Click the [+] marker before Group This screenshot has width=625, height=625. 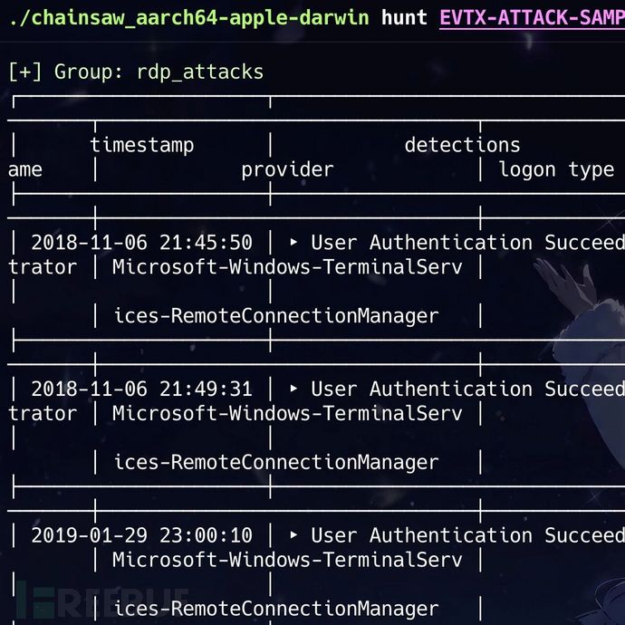coord(24,72)
